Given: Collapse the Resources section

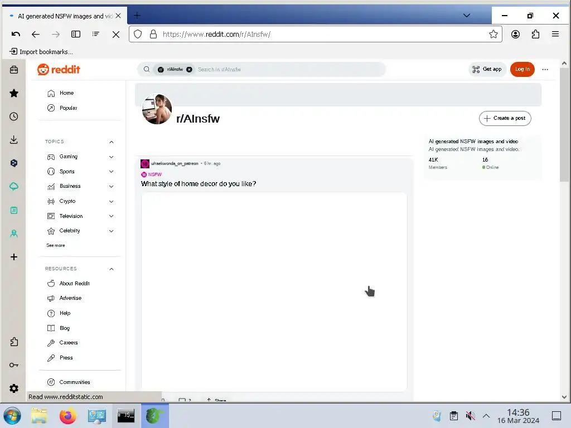Looking at the screenshot, I should tap(112, 269).
